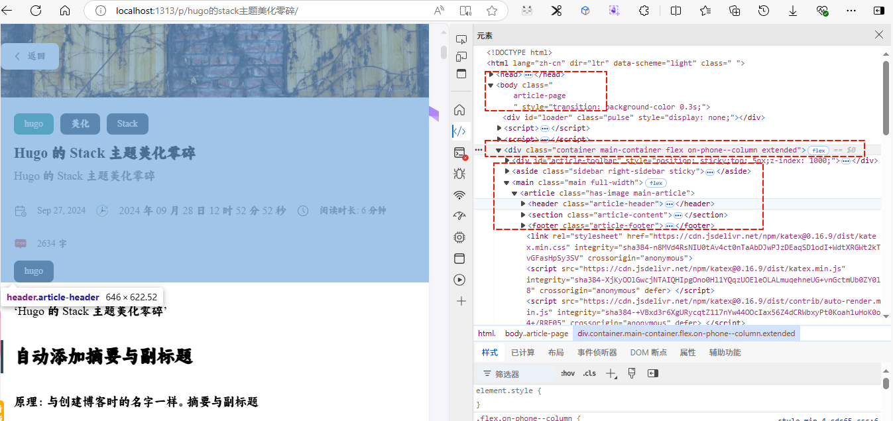Click the browser address bar URL

(207, 11)
